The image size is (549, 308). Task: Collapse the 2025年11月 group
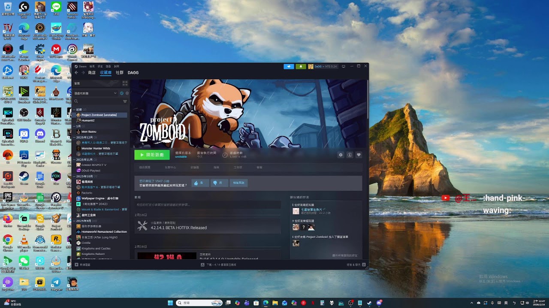pyautogui.click(x=74, y=160)
